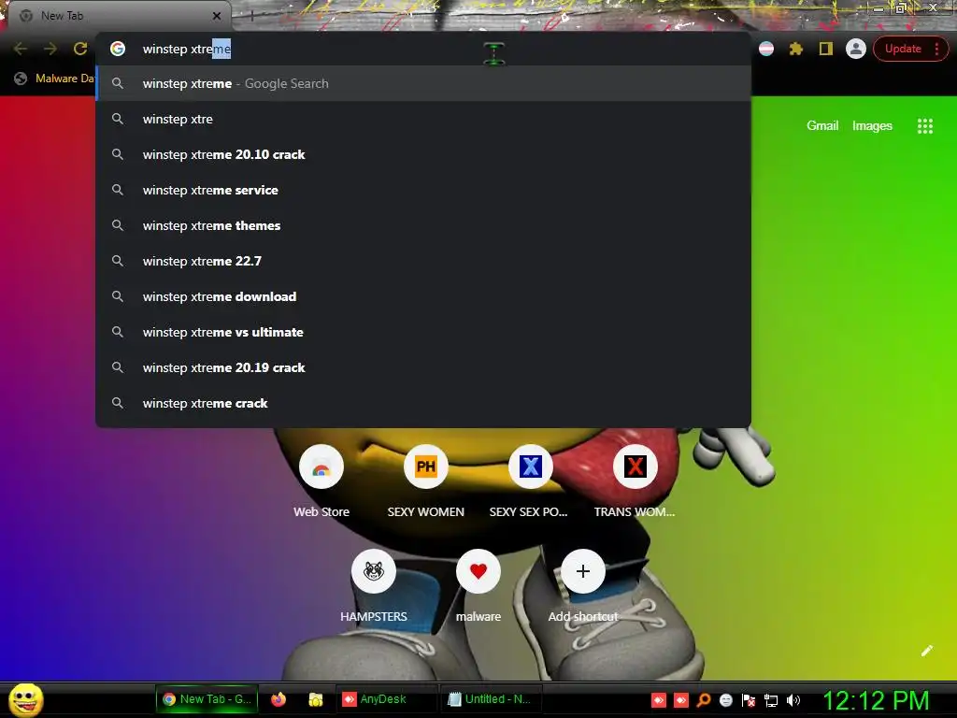Open the Chrome three-dot menu
This screenshot has width=957, height=718.
[x=936, y=49]
